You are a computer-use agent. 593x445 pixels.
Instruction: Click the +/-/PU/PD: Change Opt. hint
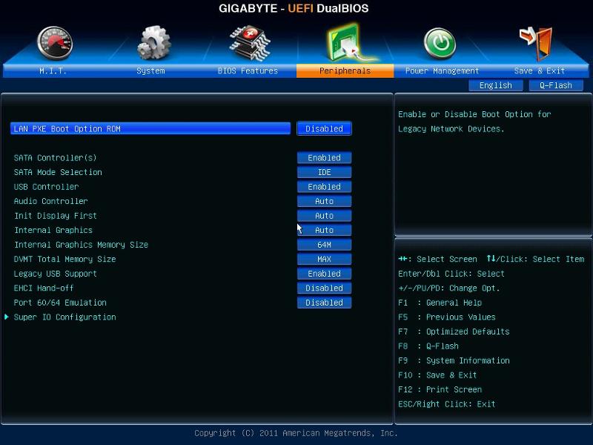(449, 289)
